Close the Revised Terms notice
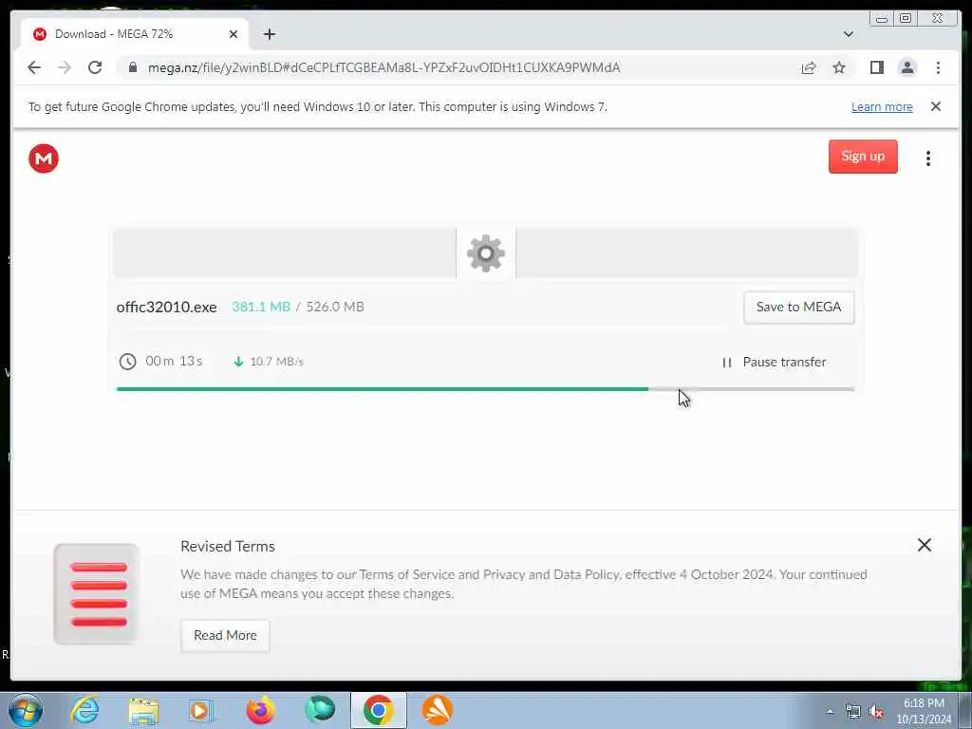The image size is (972, 729). (925, 545)
